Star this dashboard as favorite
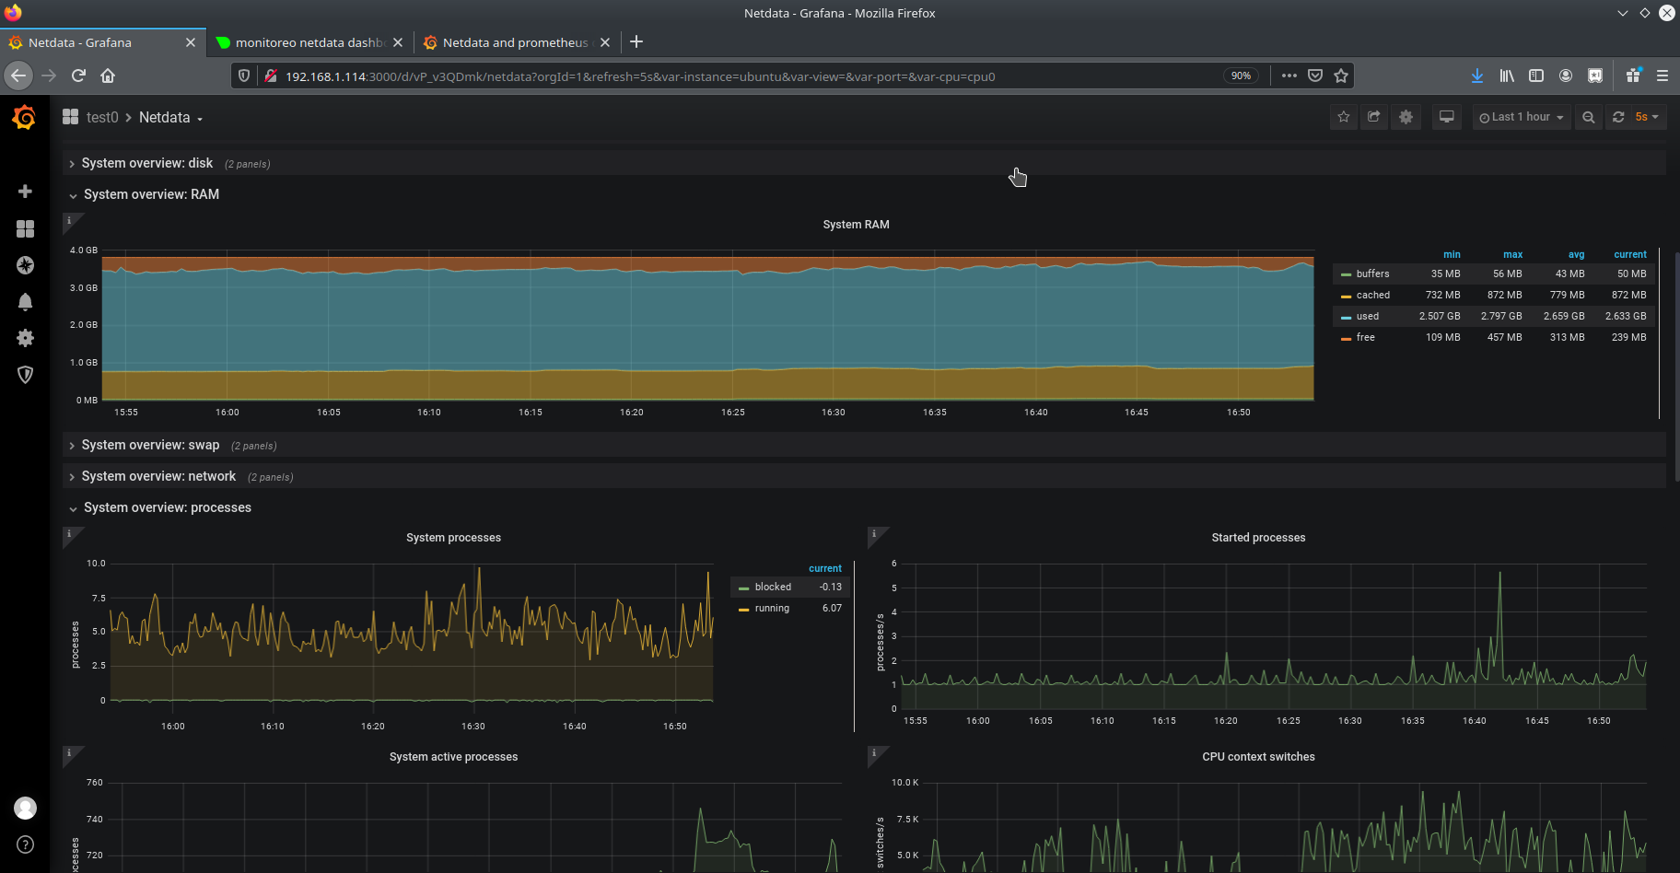This screenshot has height=873, width=1680. (1344, 117)
